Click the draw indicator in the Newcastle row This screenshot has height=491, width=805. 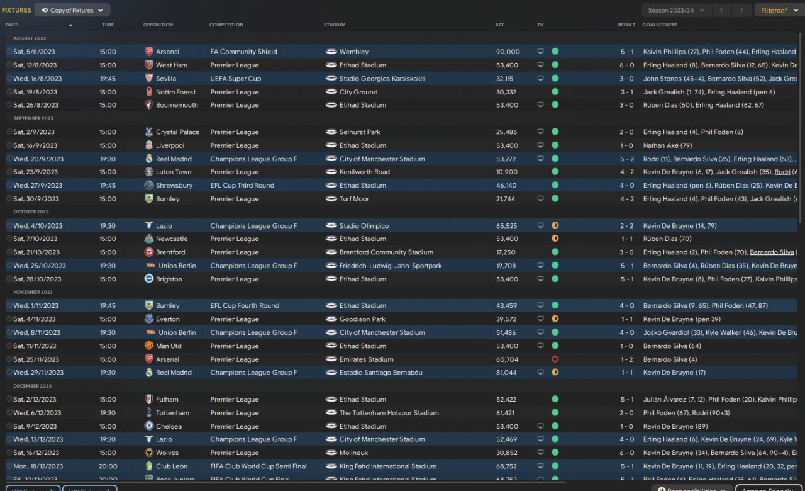[x=555, y=239]
